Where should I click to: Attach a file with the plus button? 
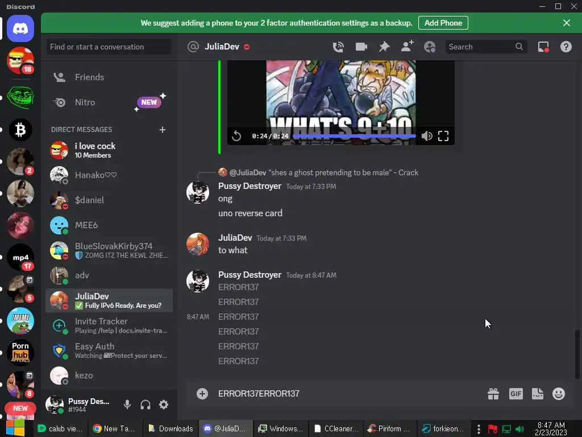[x=202, y=394]
